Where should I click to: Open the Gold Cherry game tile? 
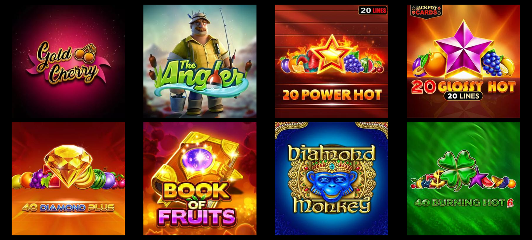pos(68,61)
